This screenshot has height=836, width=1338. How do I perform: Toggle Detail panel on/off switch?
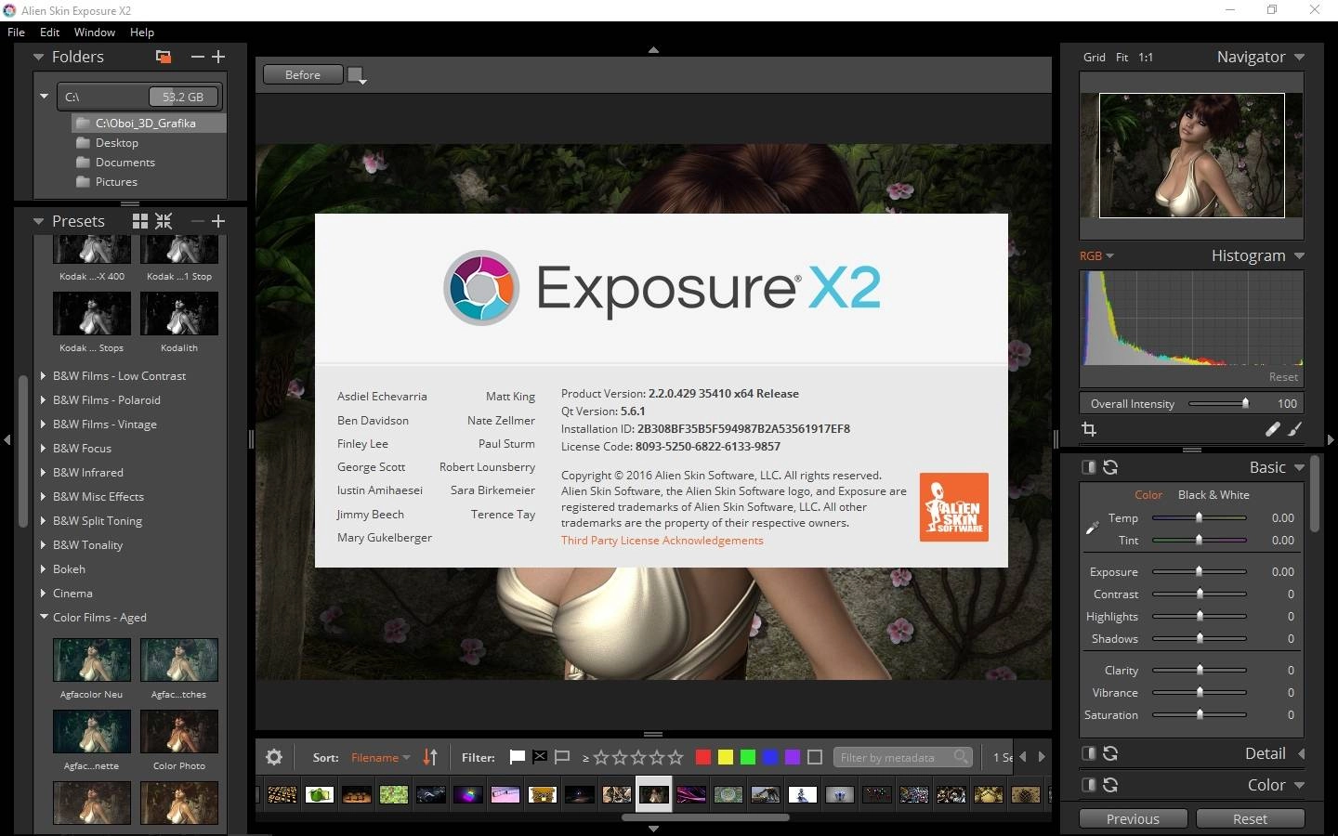[1089, 753]
